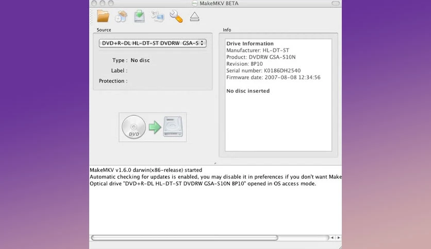Click the 'Optical drive ... opened' log line

tap(203, 184)
